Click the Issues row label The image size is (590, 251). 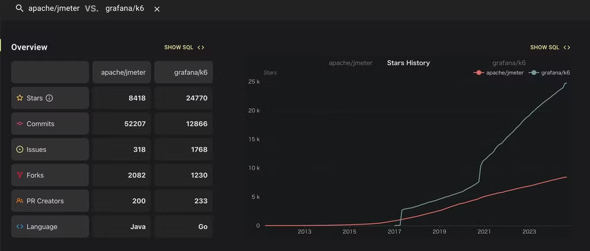pos(36,149)
